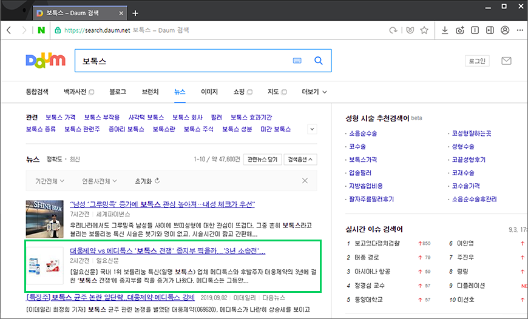Image resolution: width=528 pixels, height=319 pixels.
Task: Click recommended keyword 입술필러
Action: [360, 173]
